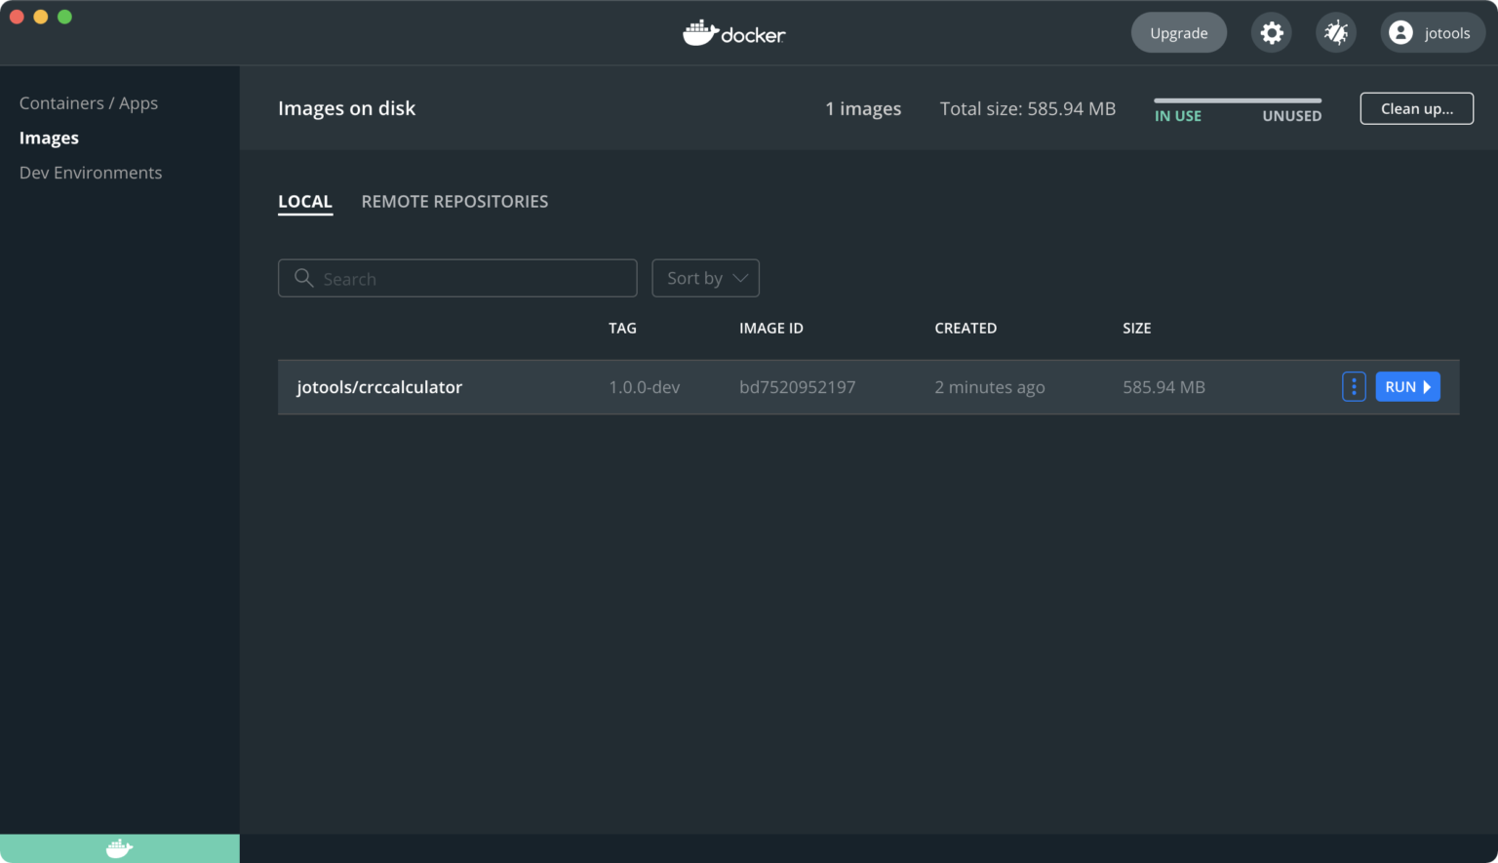Open the Troubleshoot bug icon in the header
Viewport: 1498px width, 863px height.
click(1335, 32)
